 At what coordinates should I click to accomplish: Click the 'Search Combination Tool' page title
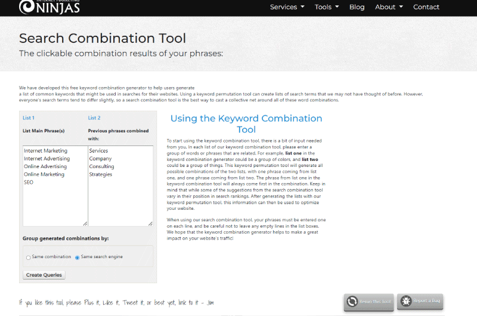(x=103, y=38)
